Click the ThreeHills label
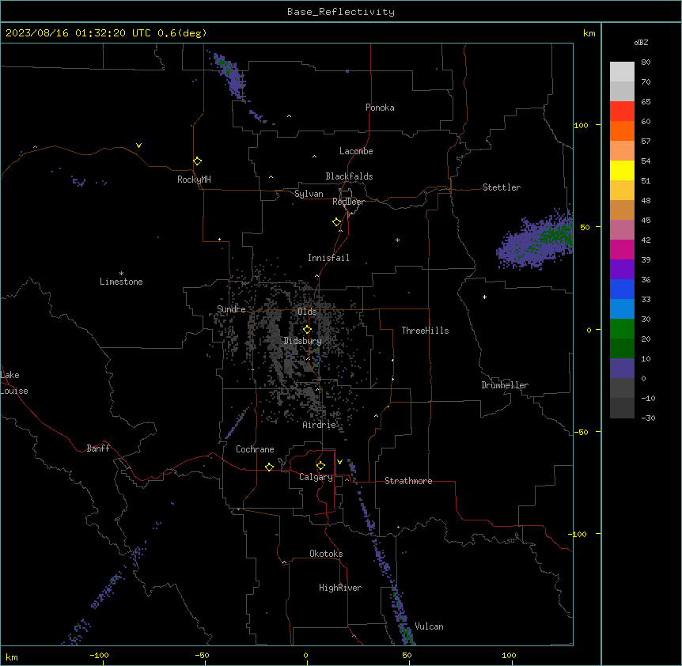 point(425,331)
